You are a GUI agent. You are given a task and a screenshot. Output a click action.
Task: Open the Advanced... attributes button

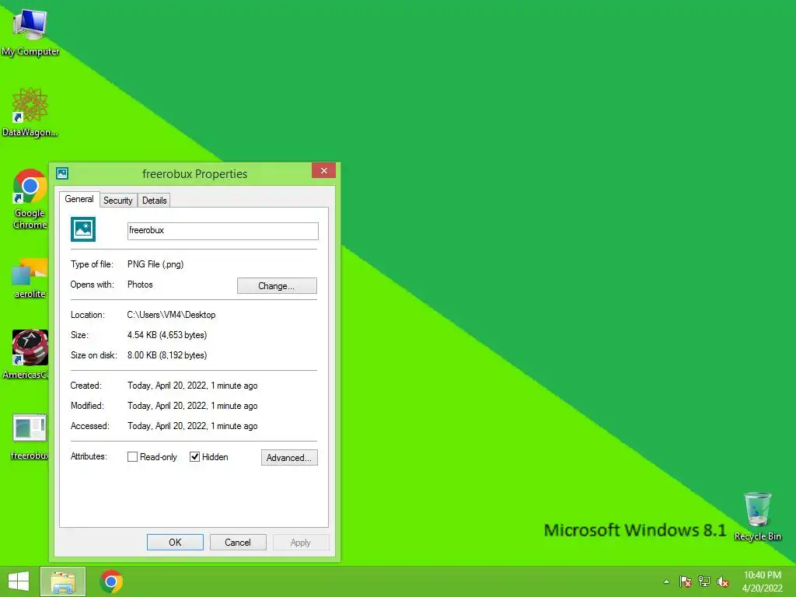289,457
